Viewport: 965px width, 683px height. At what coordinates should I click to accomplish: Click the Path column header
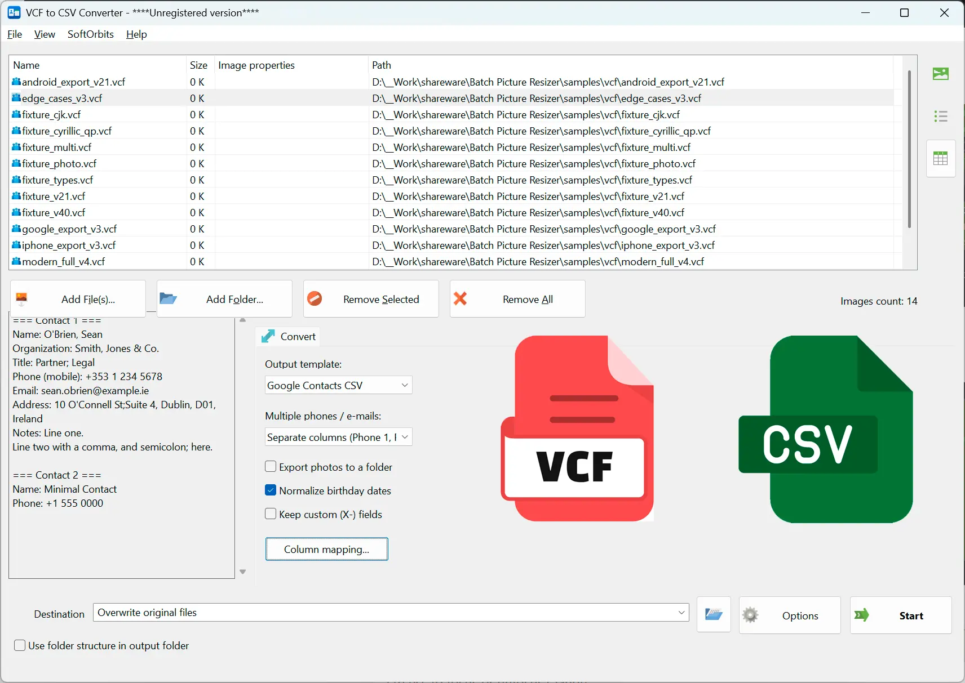pyautogui.click(x=631, y=65)
